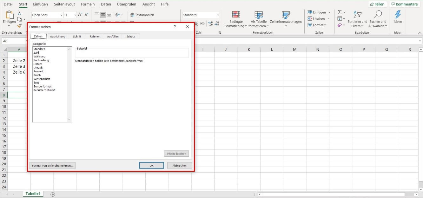Expand the copy icon dropdown arrow
The image size is (423, 198).
point(24,19)
